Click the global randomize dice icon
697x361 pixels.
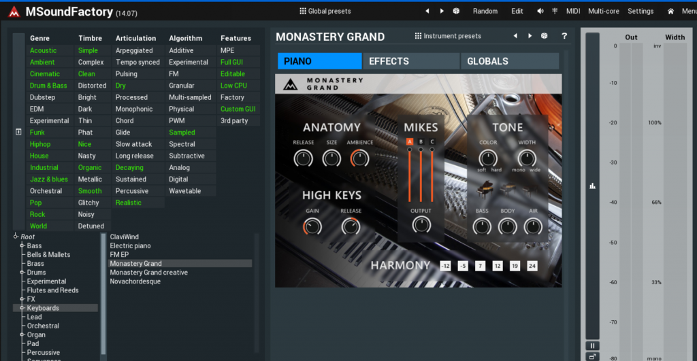[456, 11]
